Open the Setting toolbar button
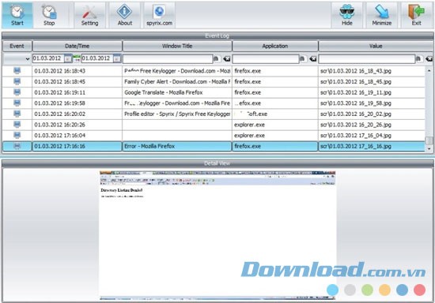435x303 pixels. point(89,15)
